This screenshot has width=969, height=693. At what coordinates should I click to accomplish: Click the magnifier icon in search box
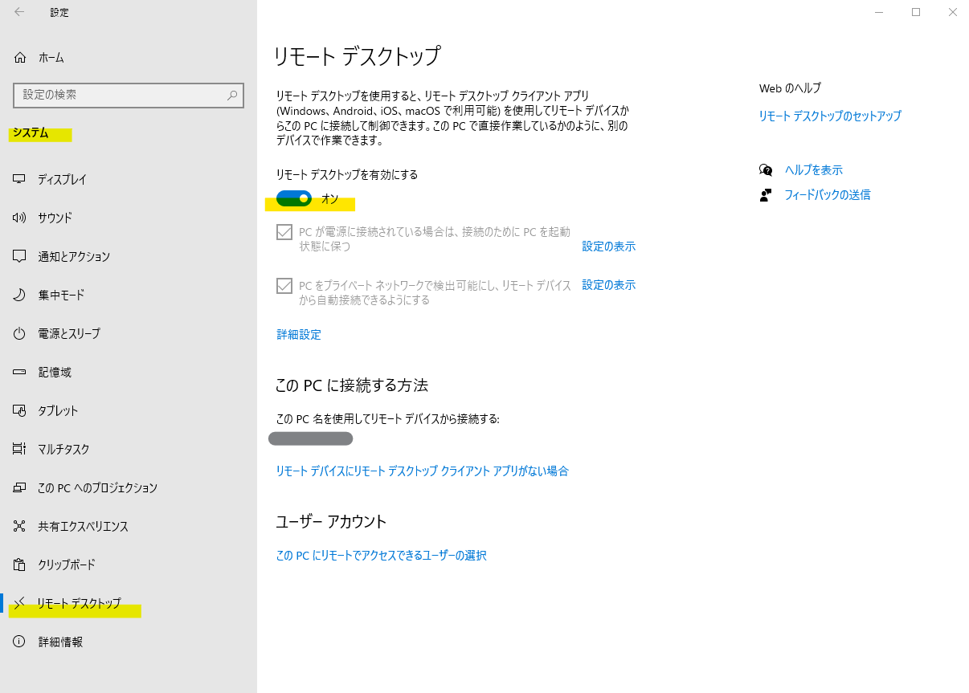click(x=232, y=95)
